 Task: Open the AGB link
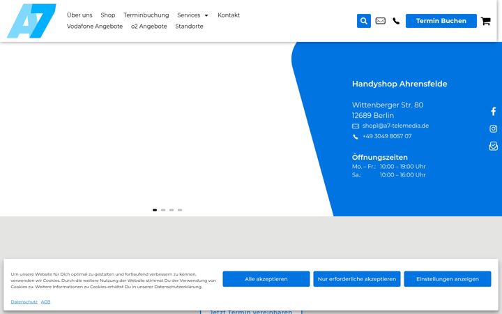[45, 302]
